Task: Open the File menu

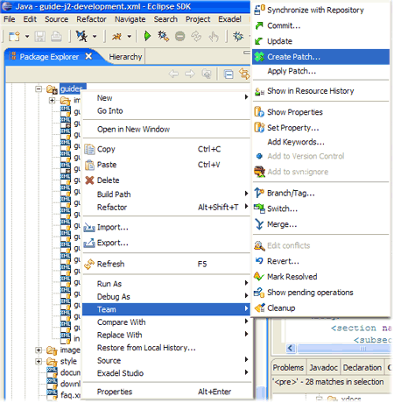Action: point(10,19)
